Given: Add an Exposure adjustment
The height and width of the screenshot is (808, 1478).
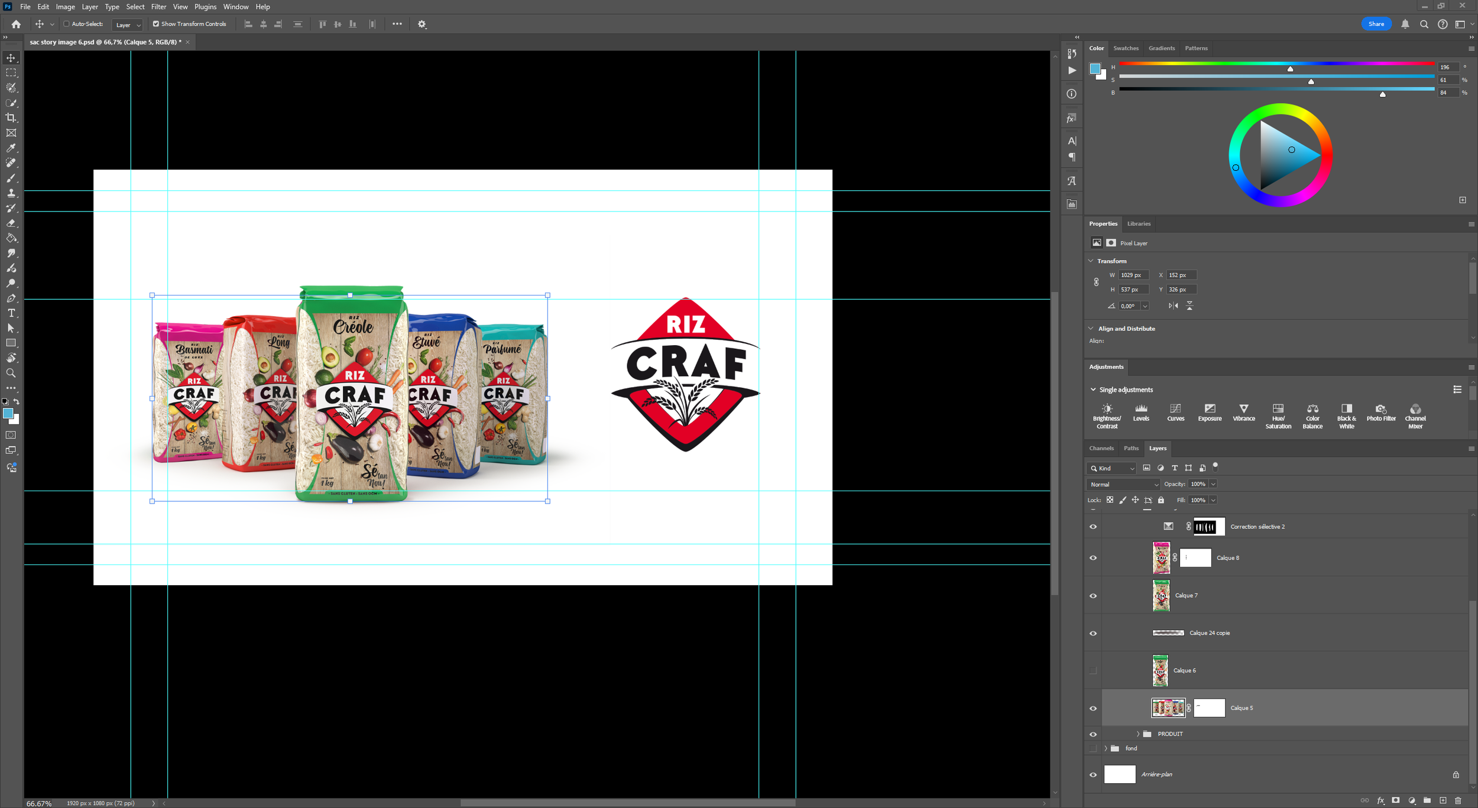Looking at the screenshot, I should [1210, 413].
